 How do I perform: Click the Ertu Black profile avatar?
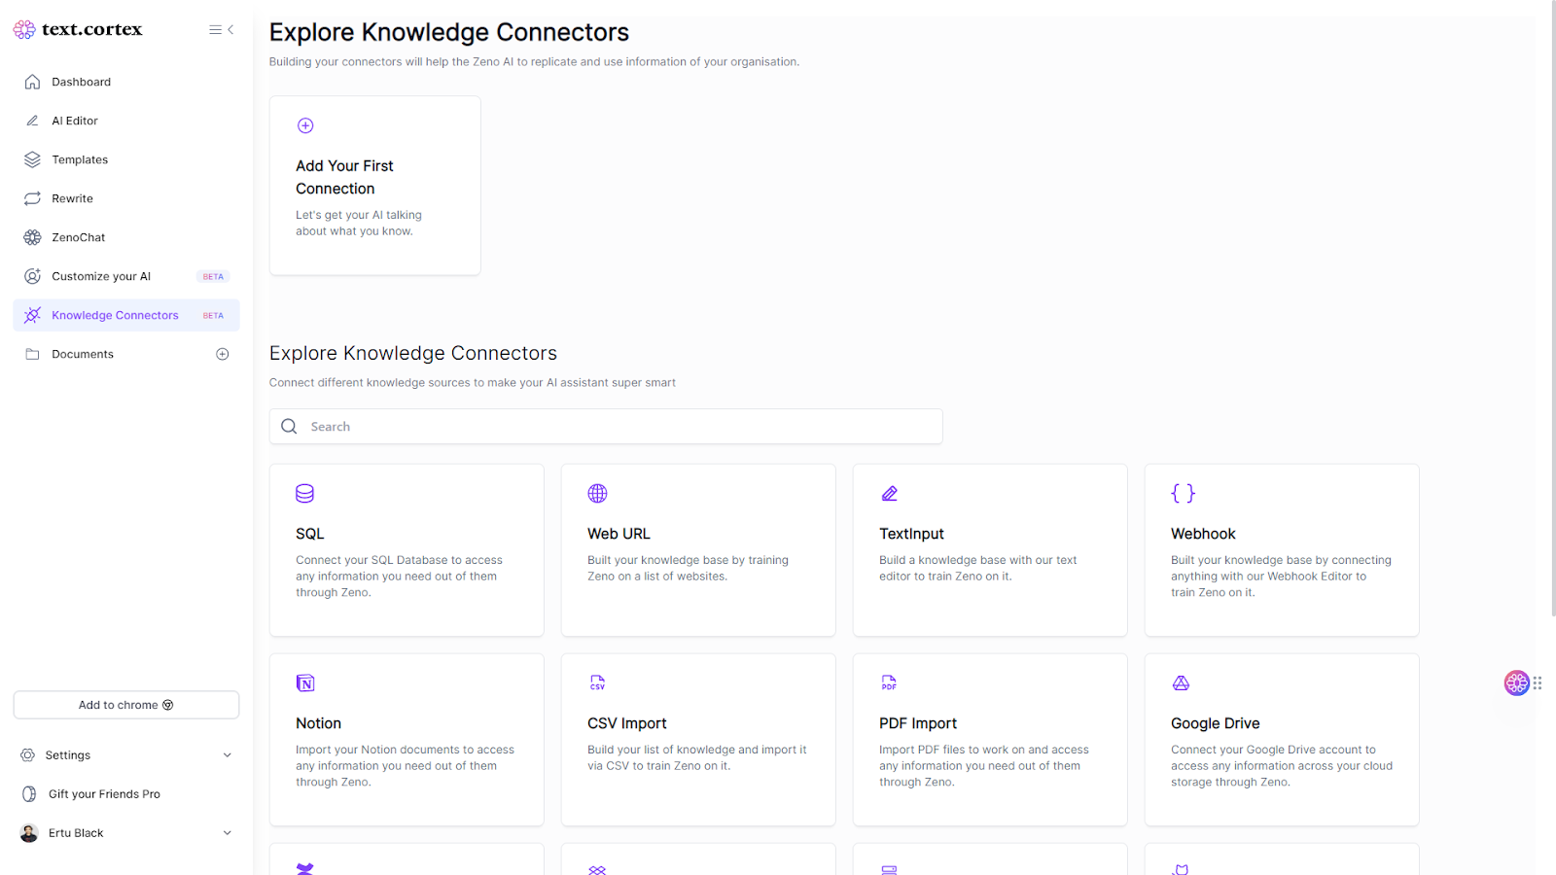[x=29, y=833]
